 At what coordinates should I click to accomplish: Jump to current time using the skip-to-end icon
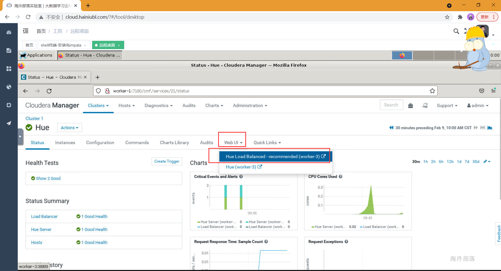tap(482, 128)
